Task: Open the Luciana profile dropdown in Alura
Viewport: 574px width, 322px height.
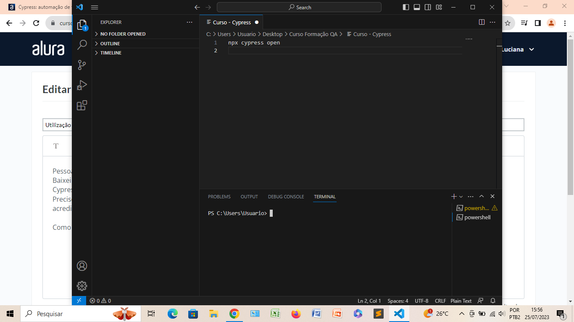Action: pyautogui.click(x=518, y=49)
